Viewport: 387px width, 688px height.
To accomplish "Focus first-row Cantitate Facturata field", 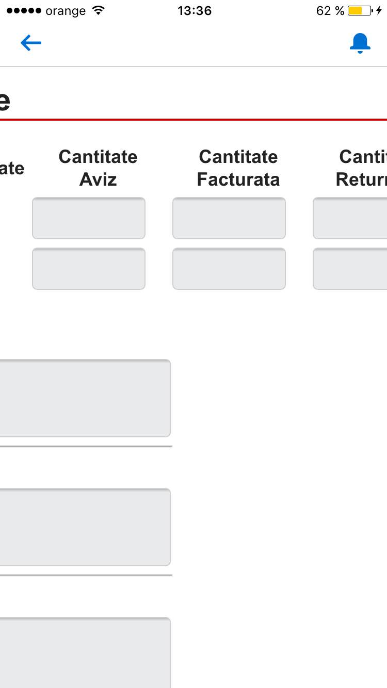I will [229, 218].
